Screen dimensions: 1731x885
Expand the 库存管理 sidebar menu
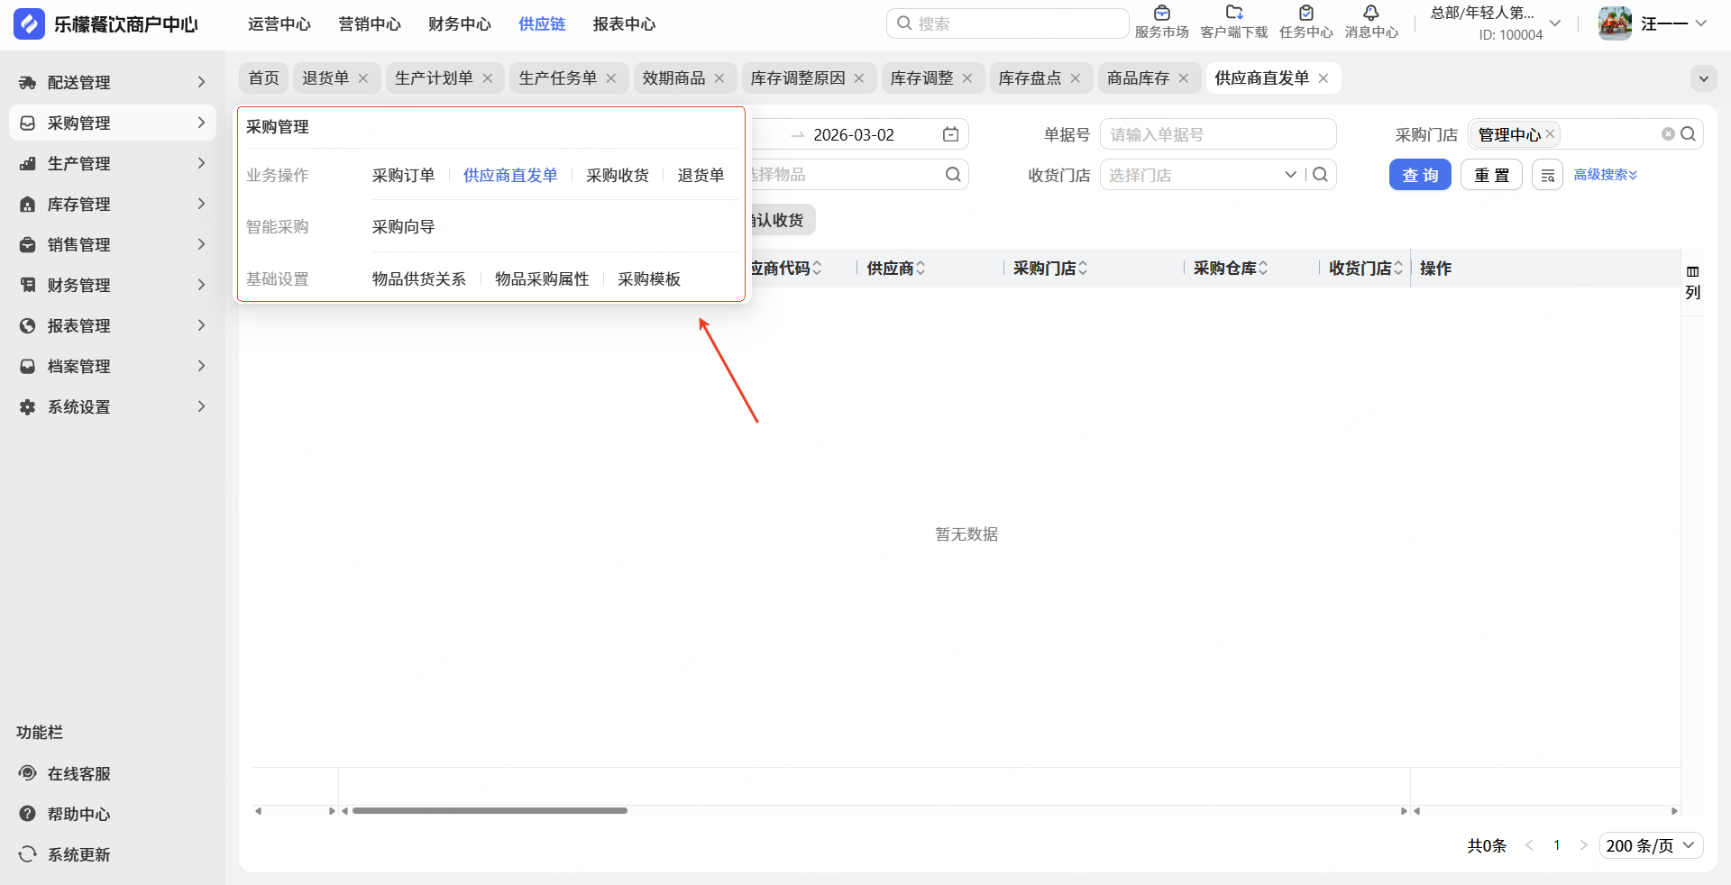pos(113,205)
